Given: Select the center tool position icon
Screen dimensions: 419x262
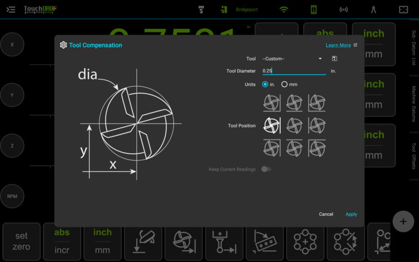Looking at the screenshot, I should [x=294, y=125].
